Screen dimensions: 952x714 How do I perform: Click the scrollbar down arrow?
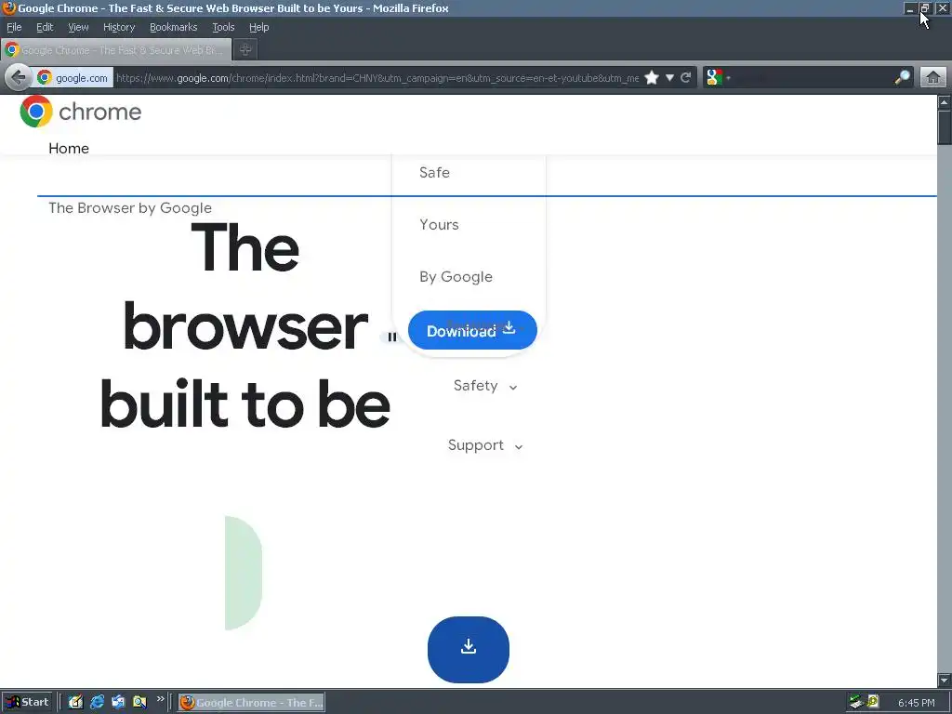(945, 680)
